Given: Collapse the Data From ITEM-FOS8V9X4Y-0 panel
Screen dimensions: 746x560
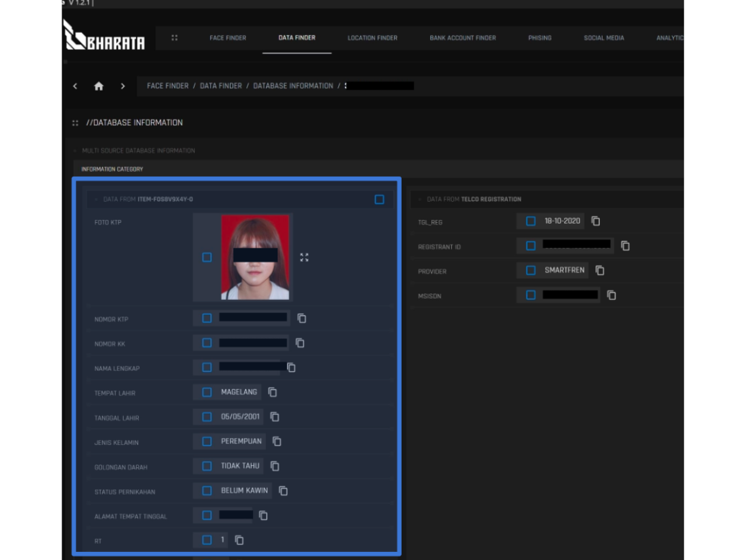Looking at the screenshot, I should [96, 200].
